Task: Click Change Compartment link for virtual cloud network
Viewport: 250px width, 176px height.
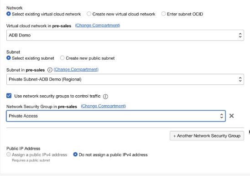Action: pyautogui.click(x=98, y=26)
